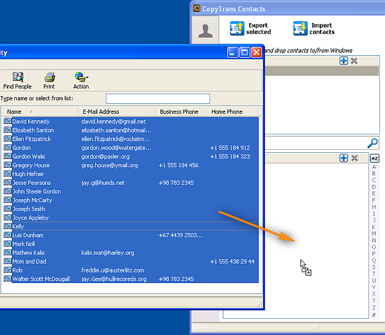The image size is (385, 335).
Task: Sort by Business Phone column header
Action: click(x=181, y=111)
